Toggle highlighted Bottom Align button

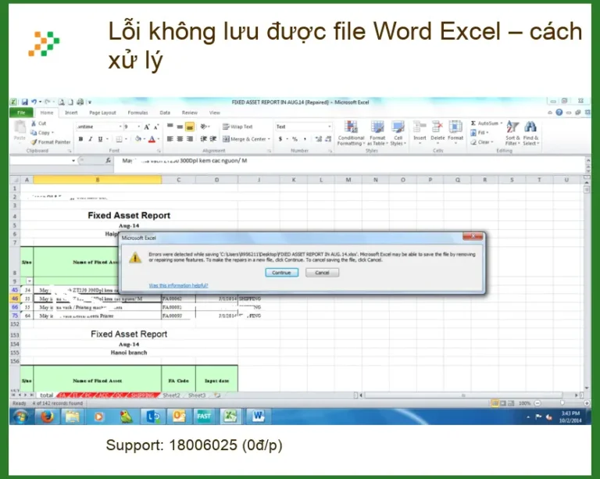(189, 127)
